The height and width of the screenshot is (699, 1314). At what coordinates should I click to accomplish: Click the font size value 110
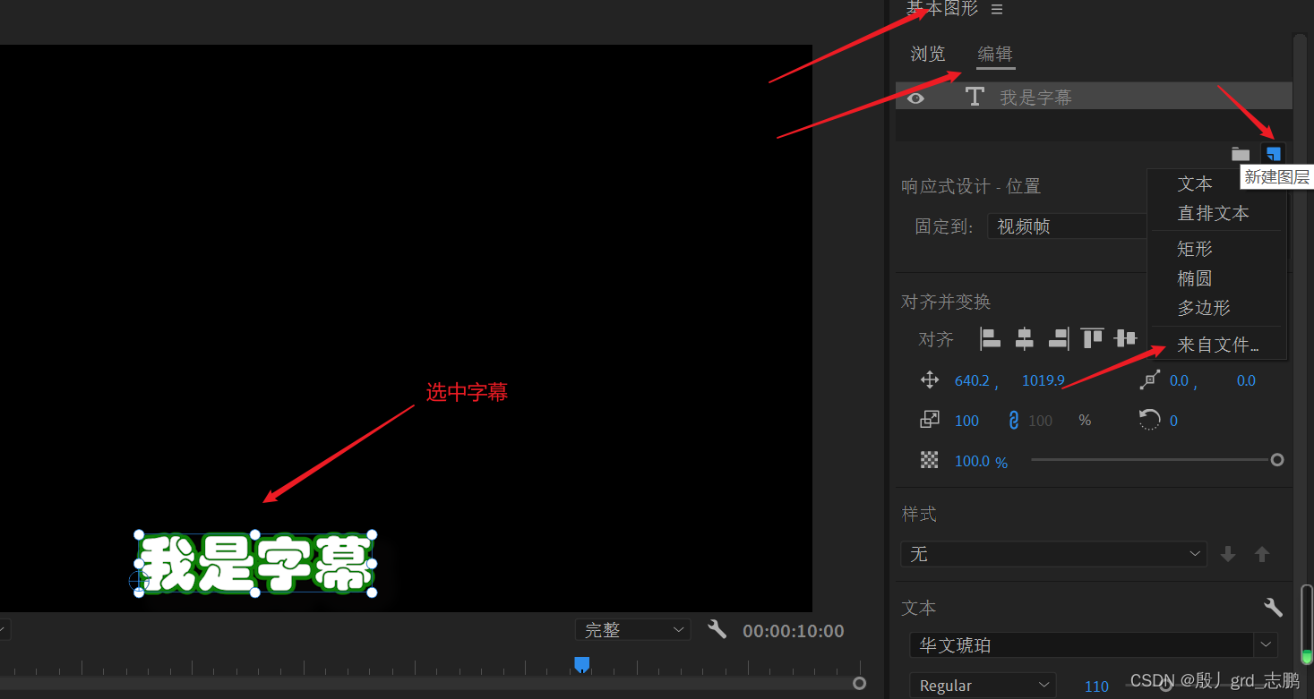point(1096,686)
